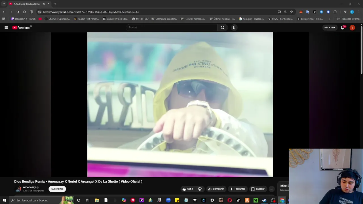Open the bookmarks apps grid
Viewport: 363px width, 204px height.
[4, 19]
